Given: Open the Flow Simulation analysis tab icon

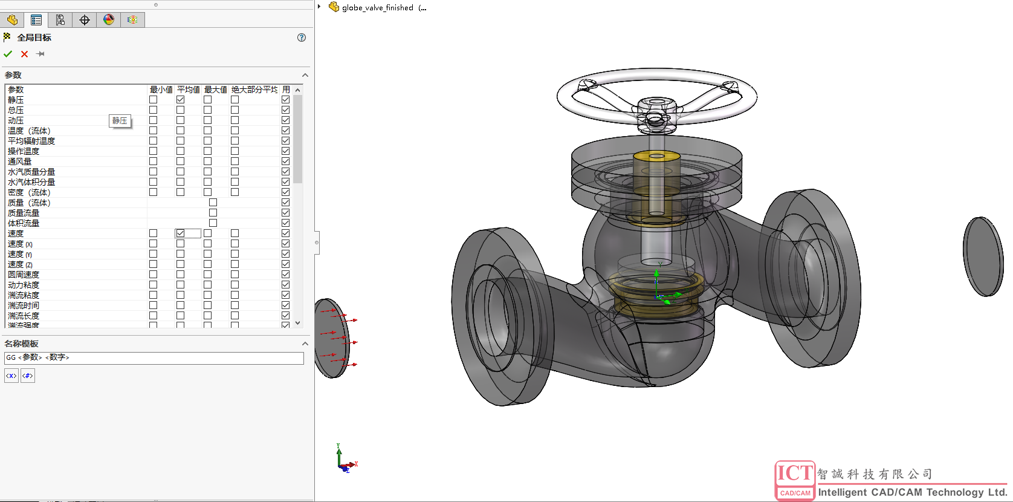Looking at the screenshot, I should pyautogui.click(x=132, y=20).
